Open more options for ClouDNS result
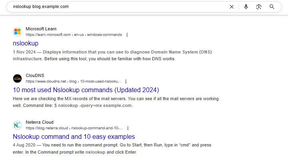Viewport: 288px width, 164px height. point(126,81)
